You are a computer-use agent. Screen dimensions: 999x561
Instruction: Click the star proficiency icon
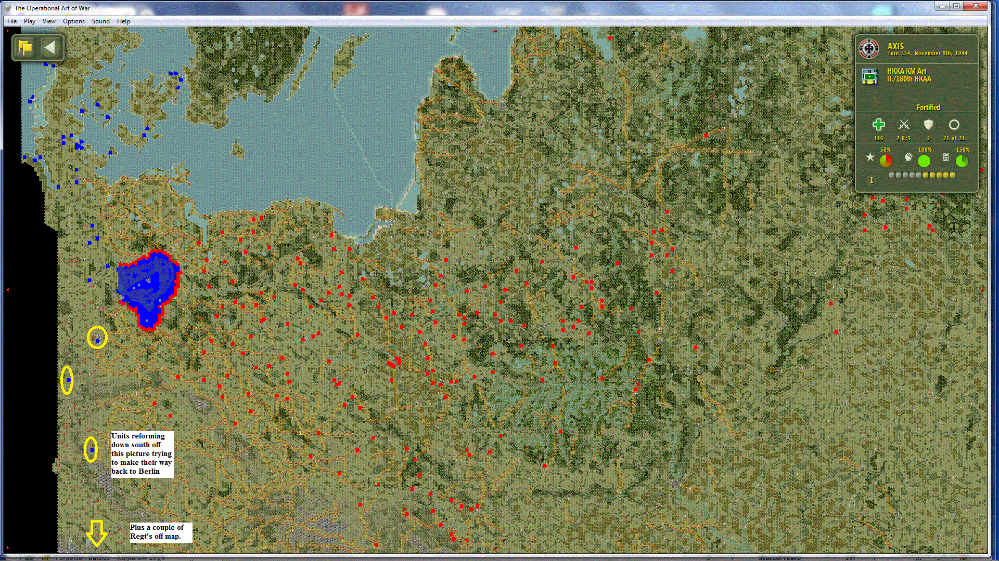point(870,157)
